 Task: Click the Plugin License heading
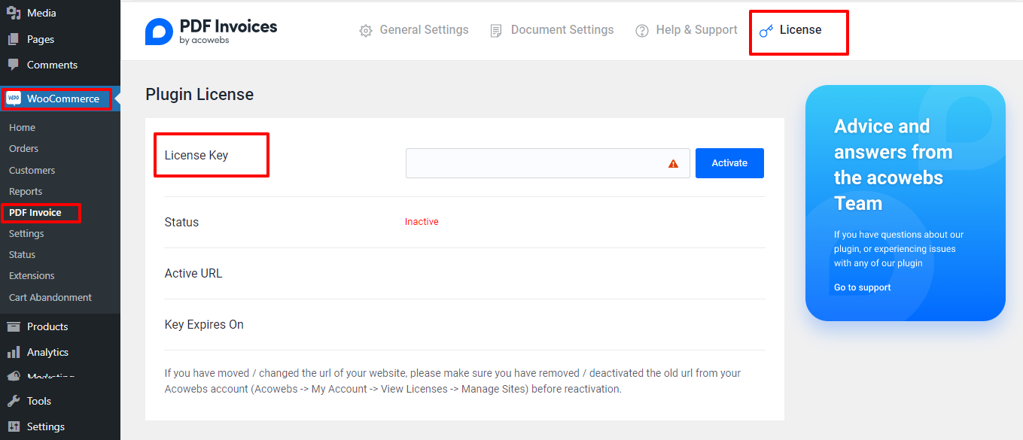199,94
